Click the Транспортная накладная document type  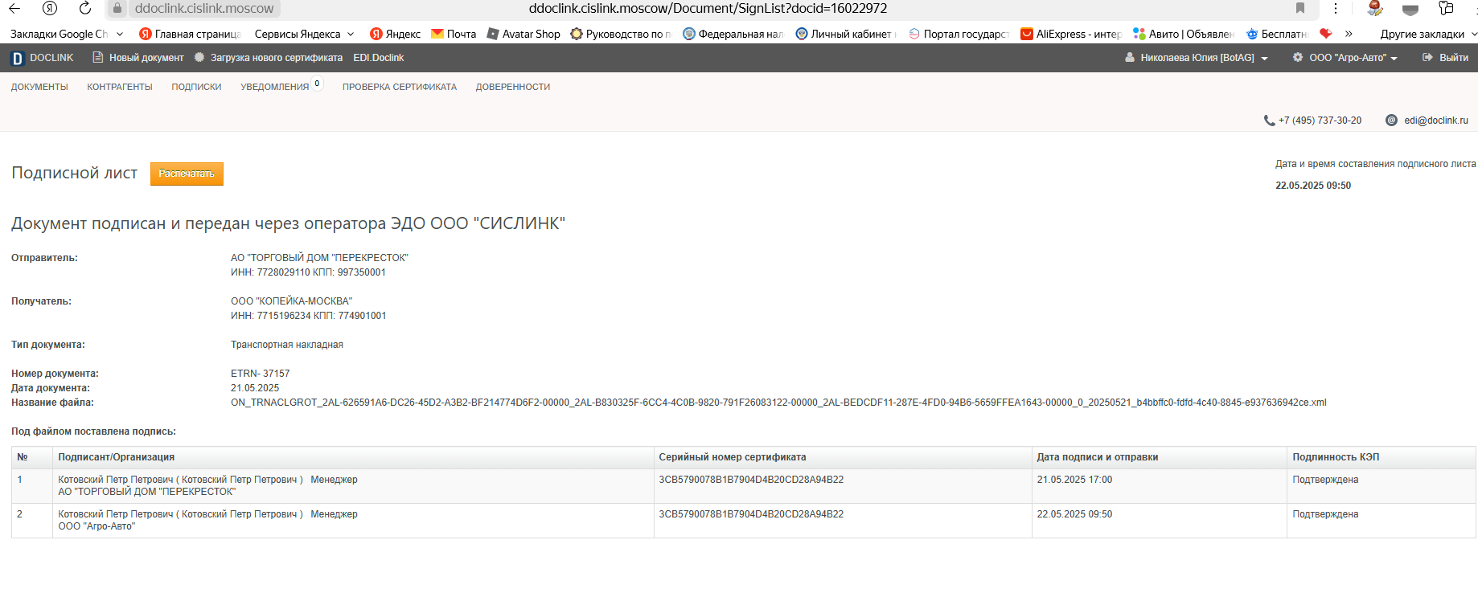287,345
